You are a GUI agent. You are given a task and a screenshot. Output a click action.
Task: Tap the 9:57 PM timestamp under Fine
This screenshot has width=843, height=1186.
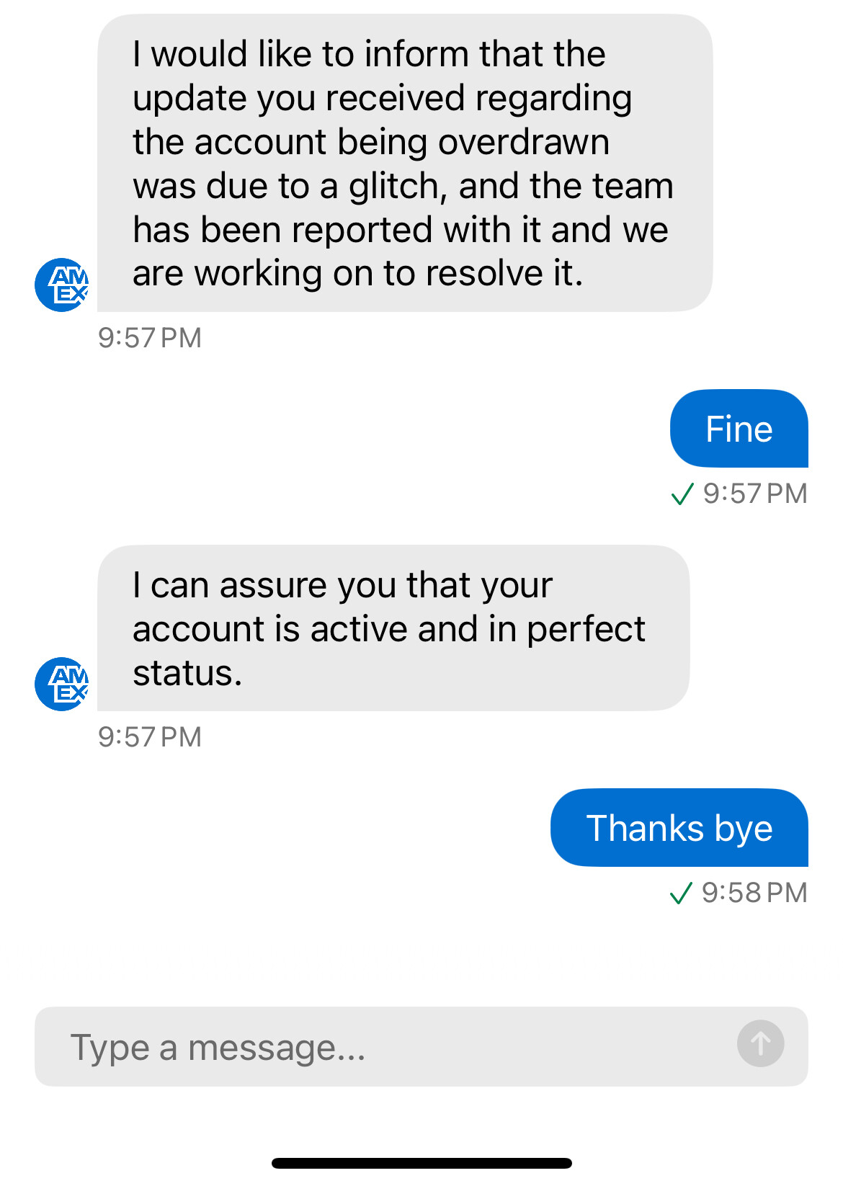coord(755,494)
